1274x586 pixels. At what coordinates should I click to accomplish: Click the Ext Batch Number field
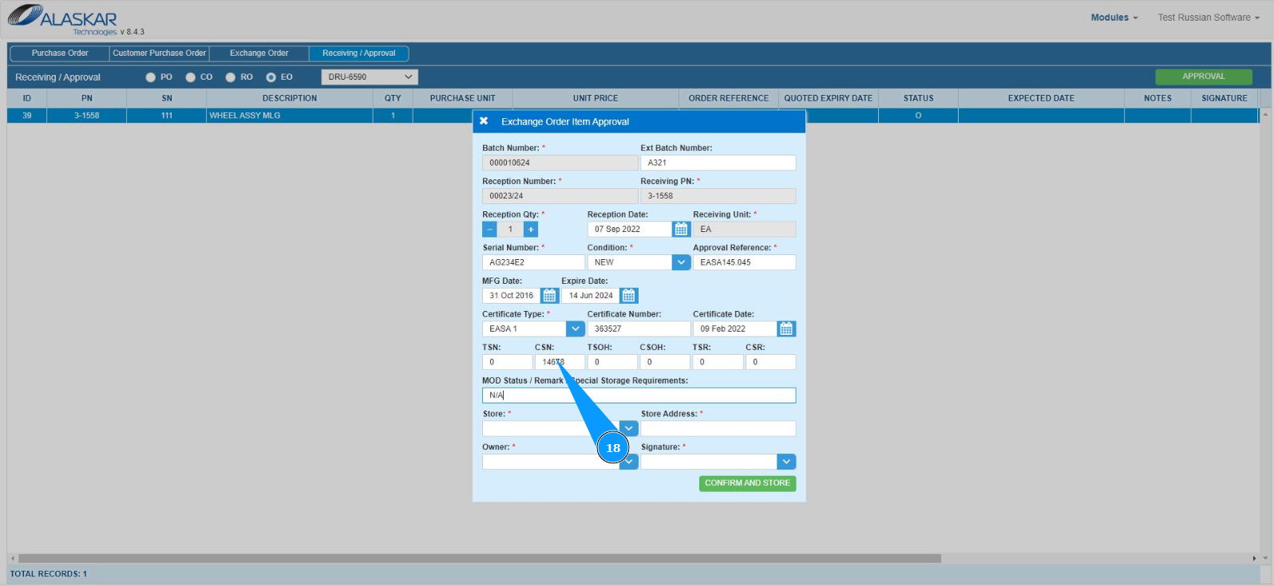pyautogui.click(x=718, y=163)
